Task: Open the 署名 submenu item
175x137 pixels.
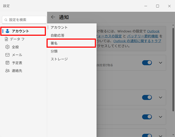Action: pos(71,43)
